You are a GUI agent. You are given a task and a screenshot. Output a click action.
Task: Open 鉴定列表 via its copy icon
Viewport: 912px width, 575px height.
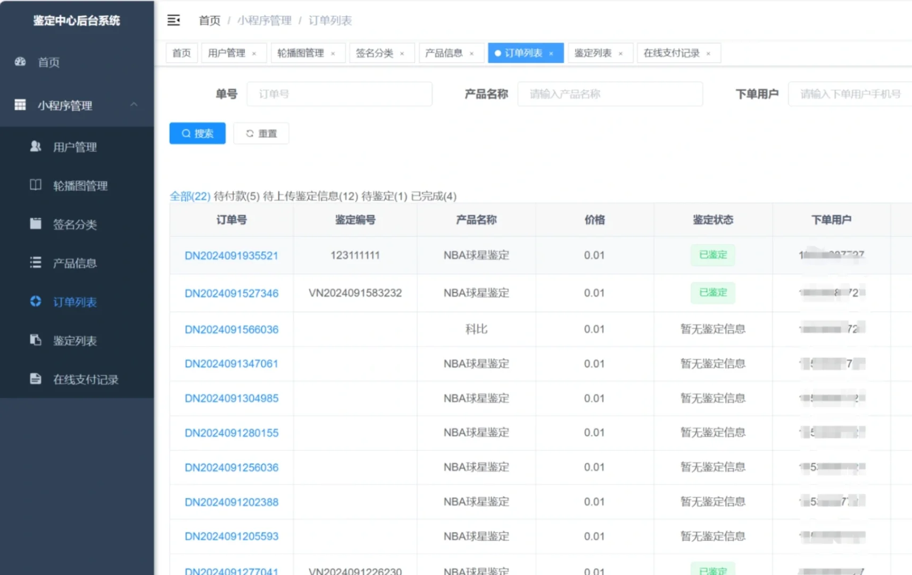click(35, 340)
